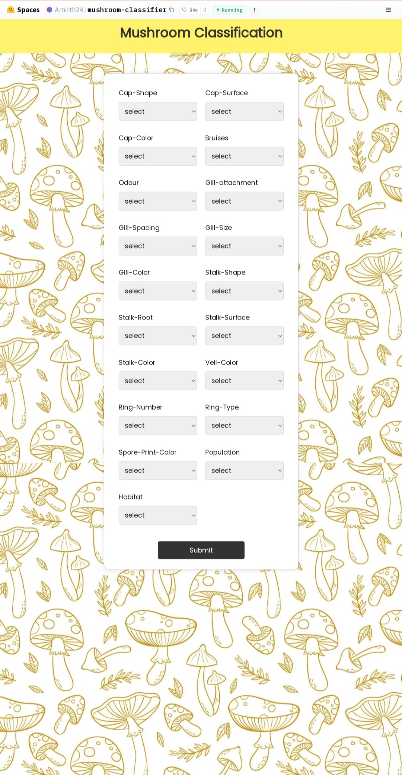This screenshot has height=775, width=402.
Task: Expand the Ring-Type dropdown
Action: coord(244,425)
